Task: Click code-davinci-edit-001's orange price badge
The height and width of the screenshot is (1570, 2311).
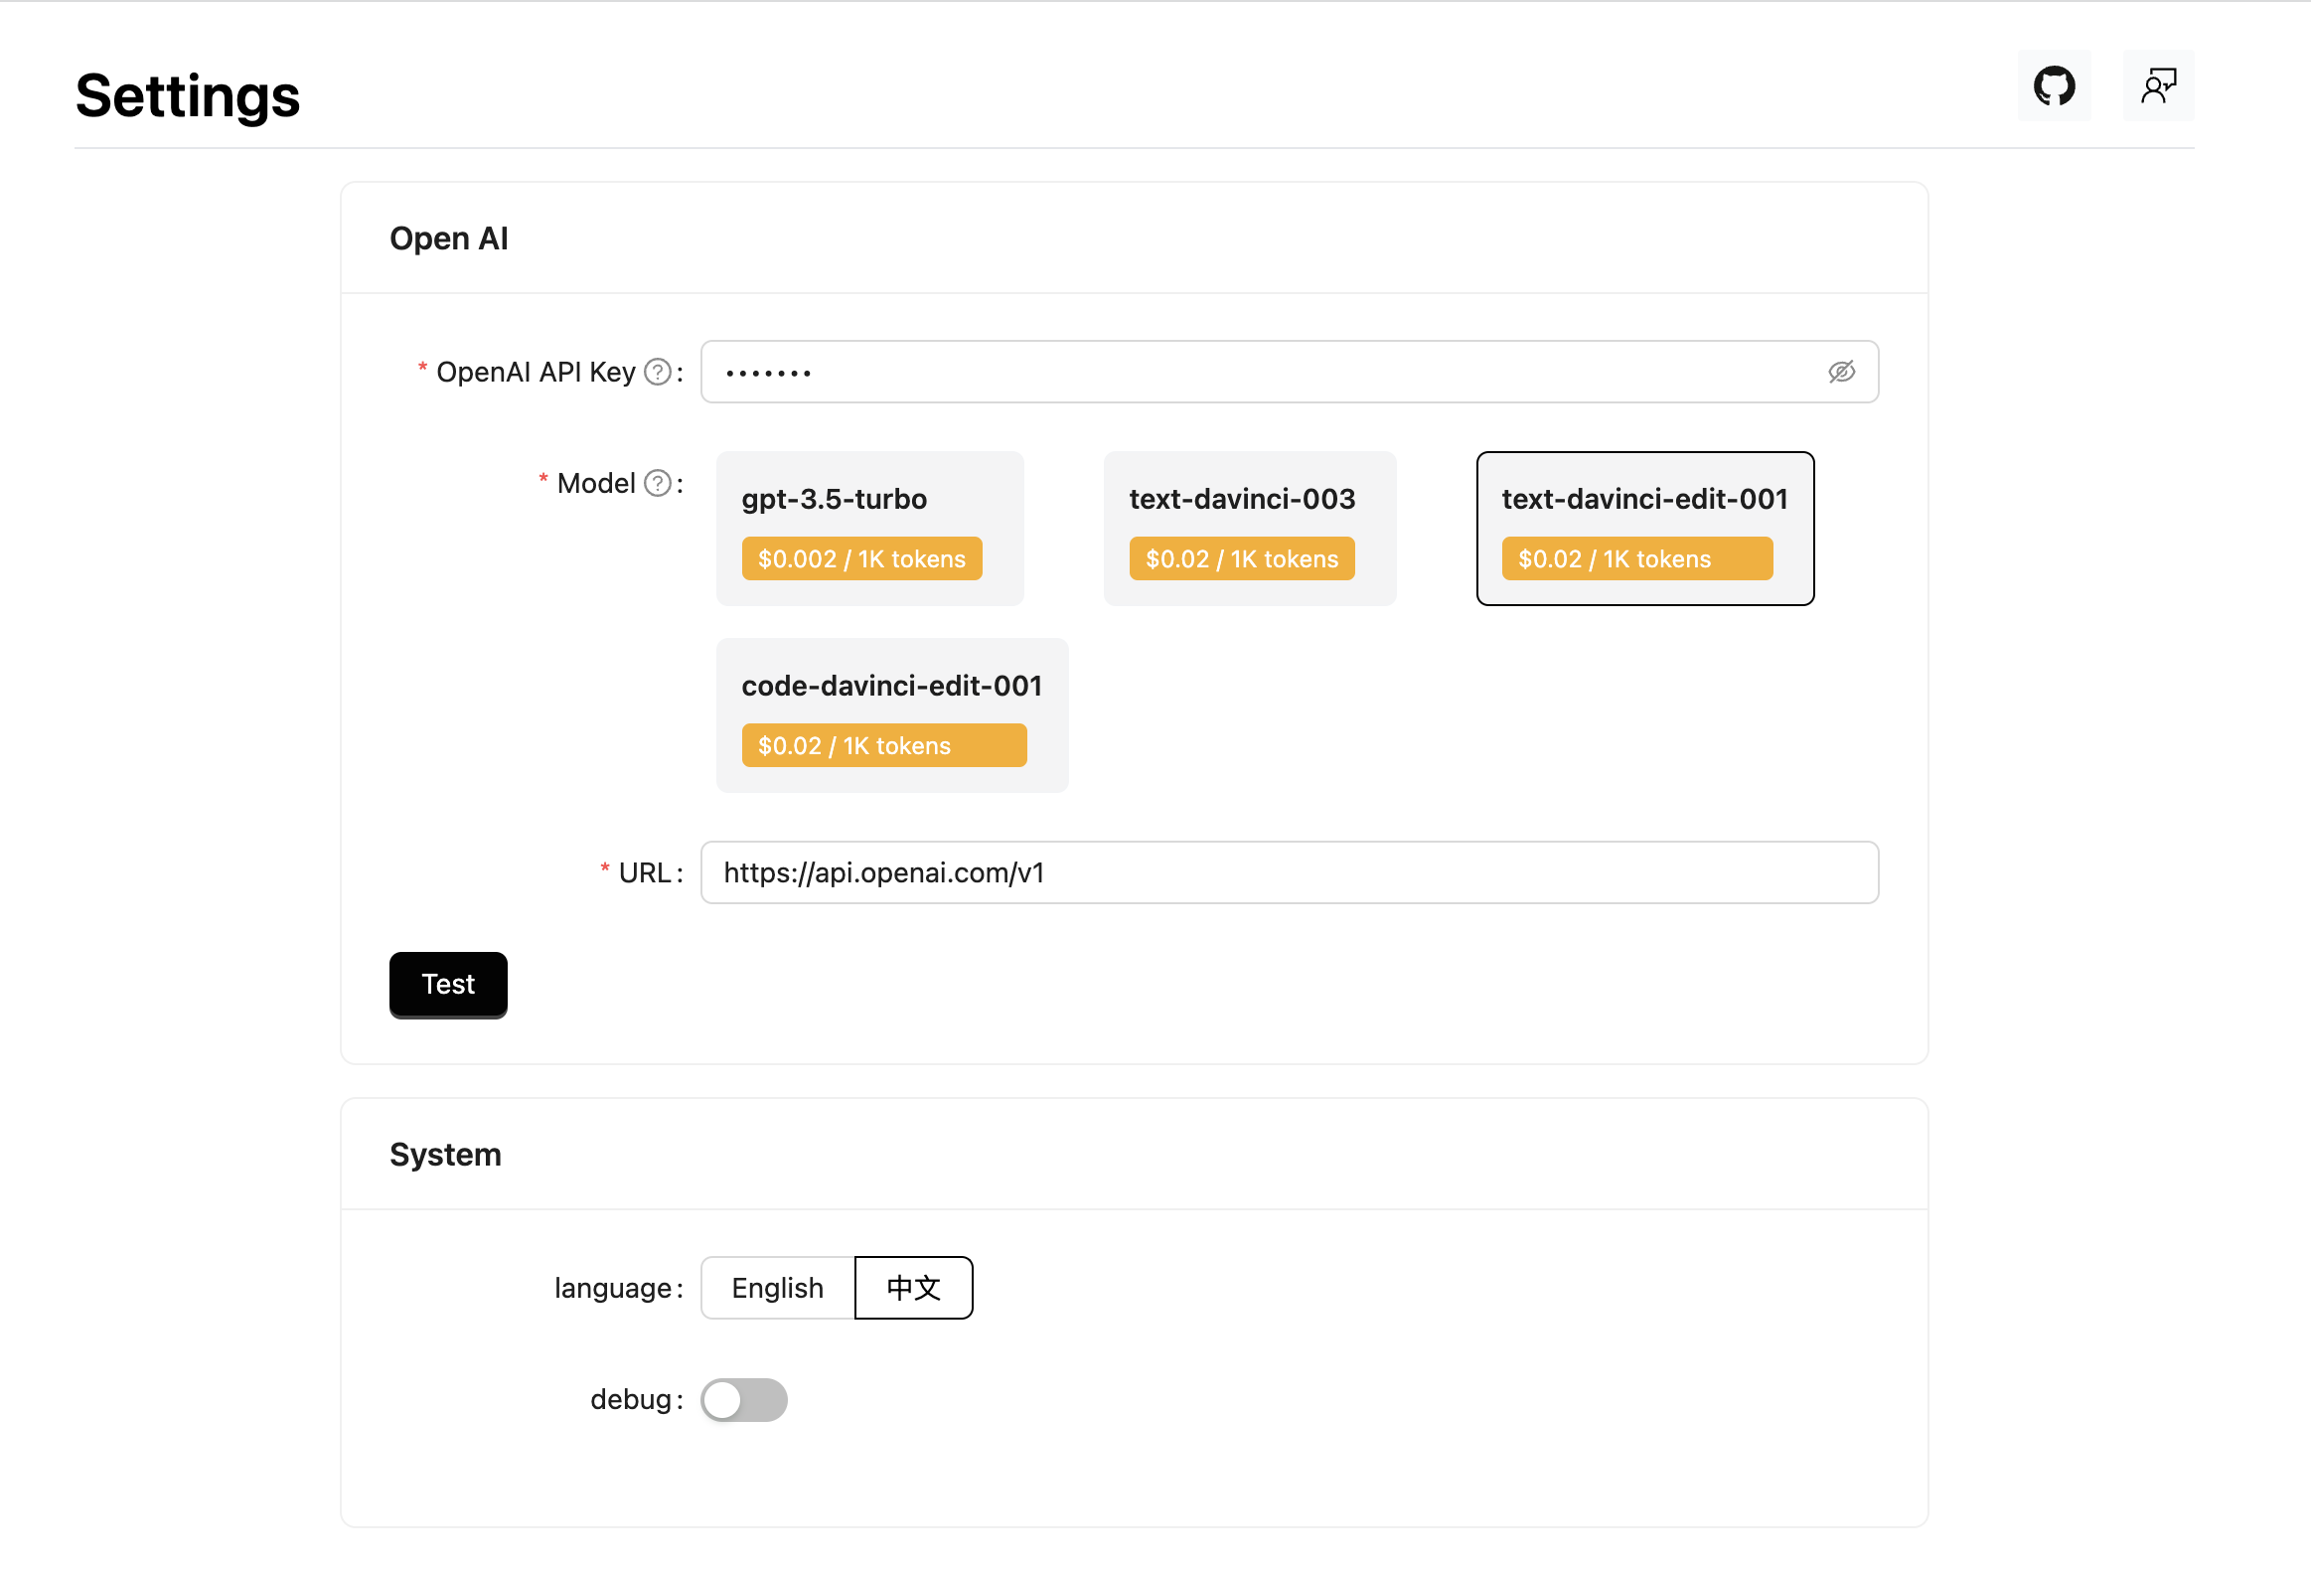Action: click(883, 745)
